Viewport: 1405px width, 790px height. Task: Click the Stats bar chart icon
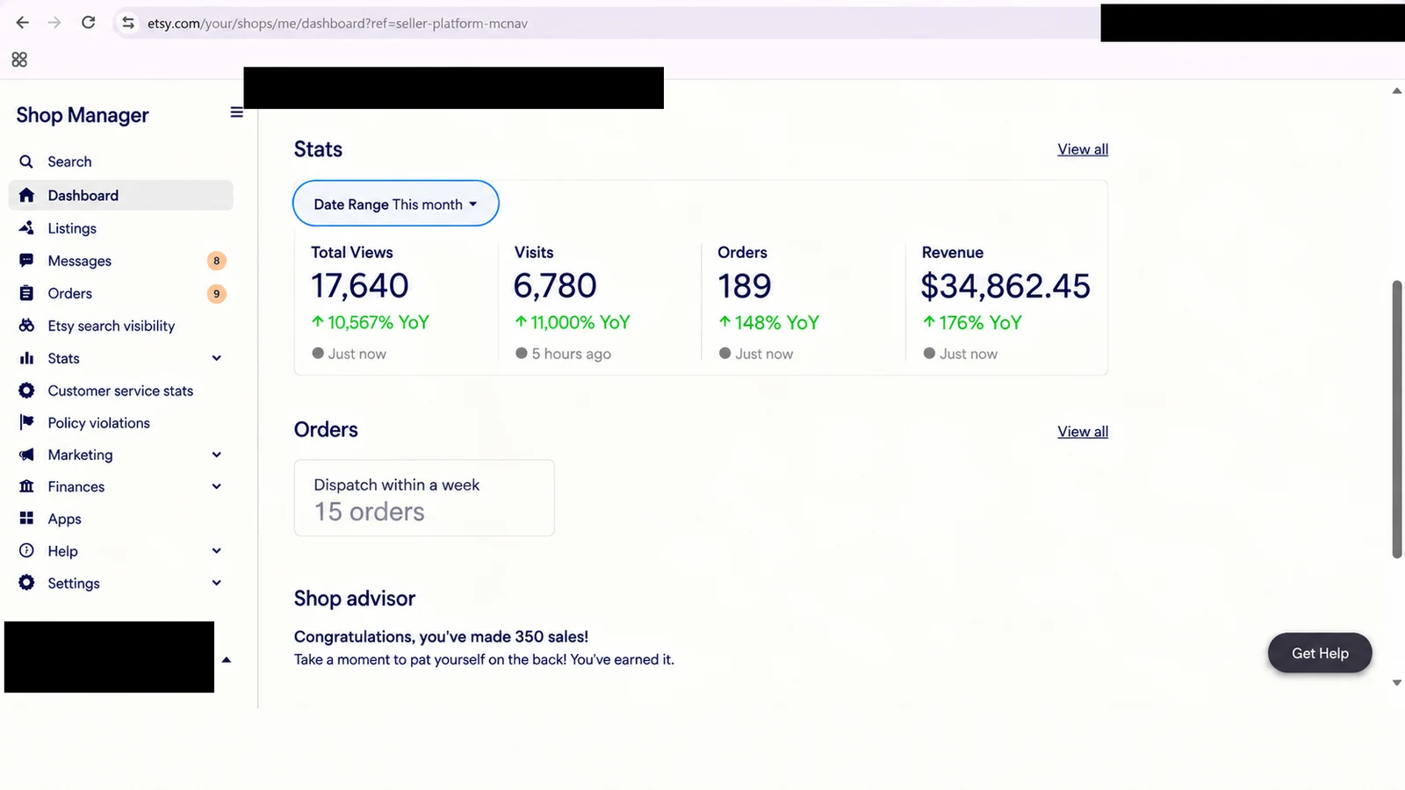click(26, 358)
